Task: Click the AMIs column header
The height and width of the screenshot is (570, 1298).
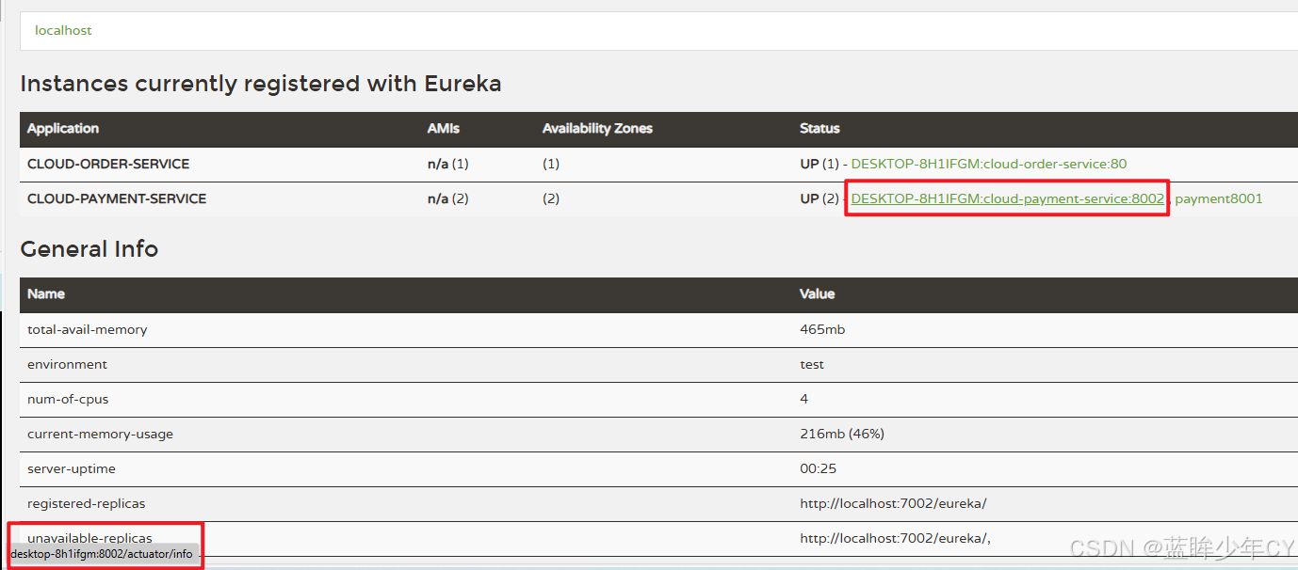Action: [444, 129]
